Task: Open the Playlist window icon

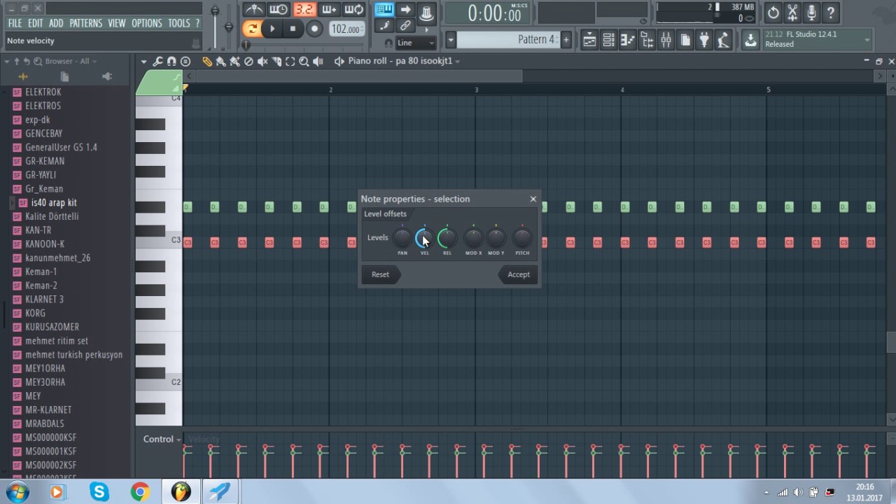Action: 589,41
